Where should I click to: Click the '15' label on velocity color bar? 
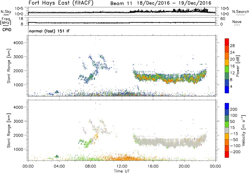tap(232, 128)
